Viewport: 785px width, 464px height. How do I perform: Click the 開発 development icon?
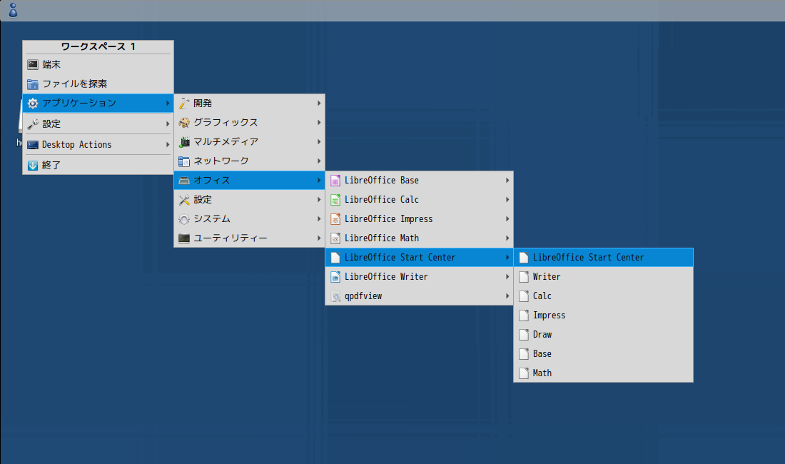(184, 103)
